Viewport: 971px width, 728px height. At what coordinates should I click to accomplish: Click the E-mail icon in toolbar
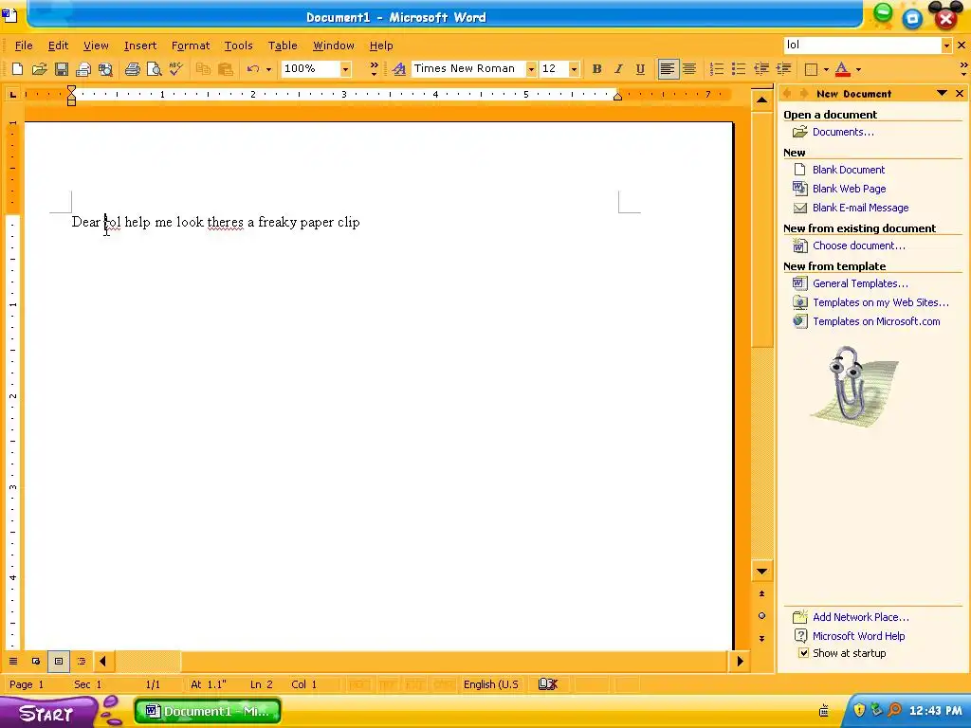click(83, 68)
